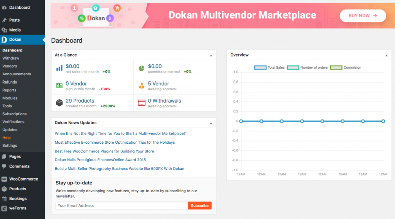Viewport: 395px width, 219px height.
Task: Click the 0 Withdrawals link
Action: coord(164,101)
